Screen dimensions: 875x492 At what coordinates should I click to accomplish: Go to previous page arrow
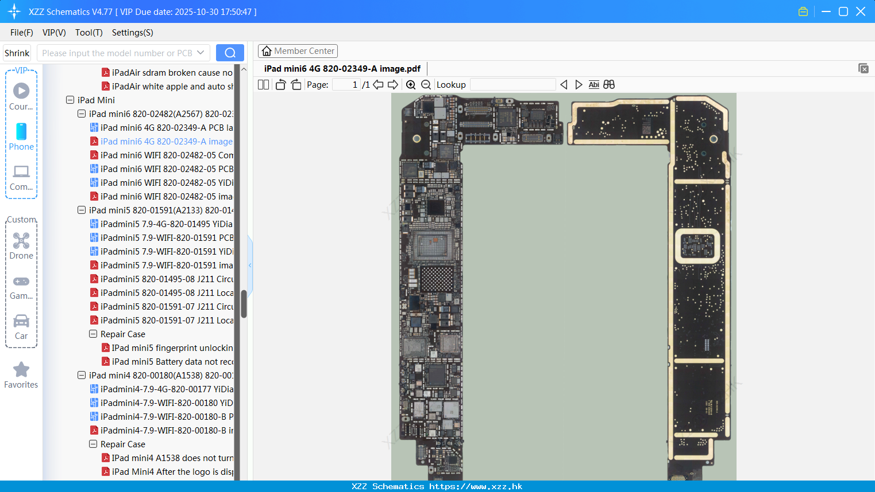(378, 84)
